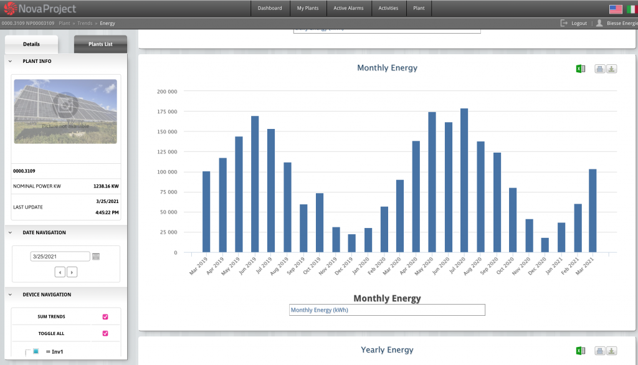Collapse the Device Navigation section
This screenshot has height=365, width=638.
point(10,294)
